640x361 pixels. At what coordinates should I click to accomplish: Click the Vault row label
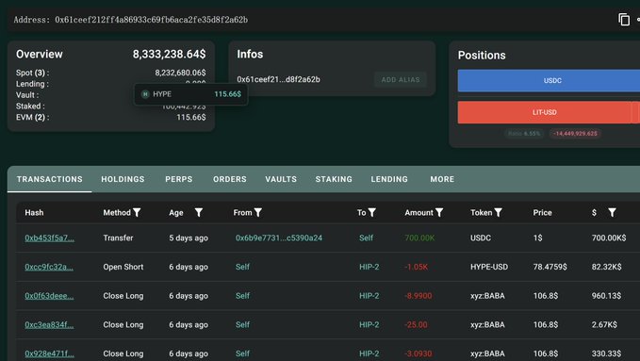(x=27, y=95)
